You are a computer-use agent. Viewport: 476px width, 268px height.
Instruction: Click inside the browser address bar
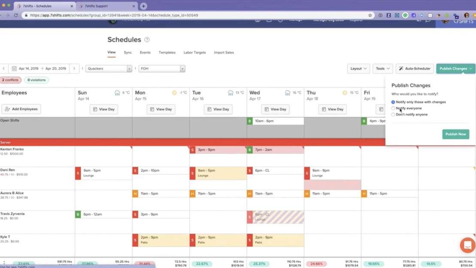click(x=172, y=14)
